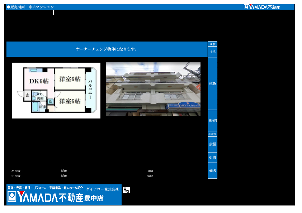Open the building exterior photo
The height and width of the screenshot is (213, 302).
pyautogui.click(x=153, y=89)
